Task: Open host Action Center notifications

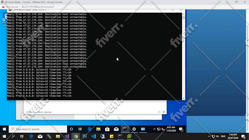Action: (x=243, y=136)
